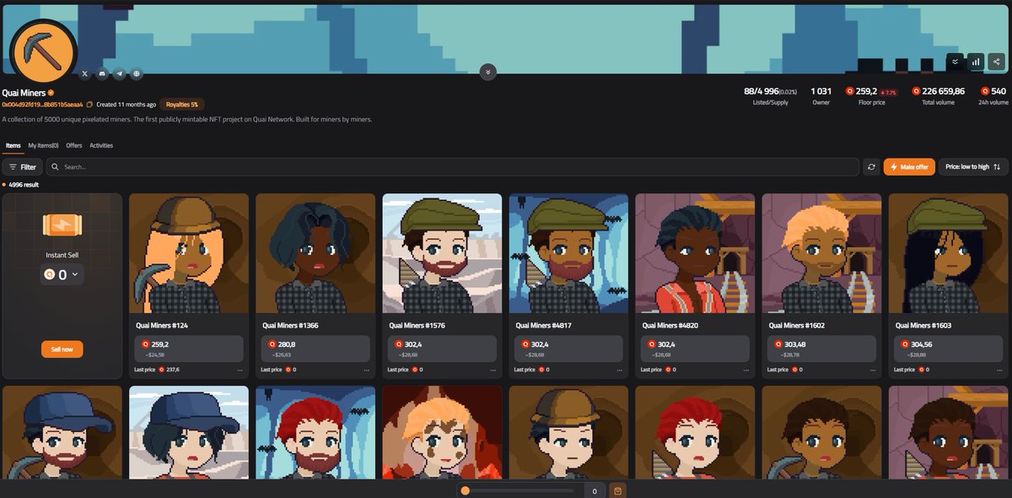Open the Quai Miners #4820 thumbnail
The width and height of the screenshot is (1012, 498).
695,253
